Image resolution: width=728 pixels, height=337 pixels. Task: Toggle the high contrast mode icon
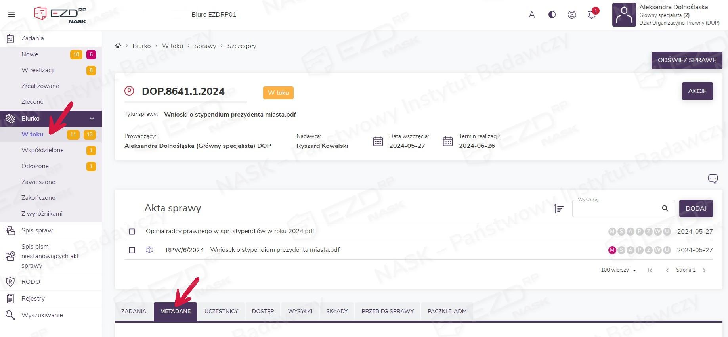(552, 15)
